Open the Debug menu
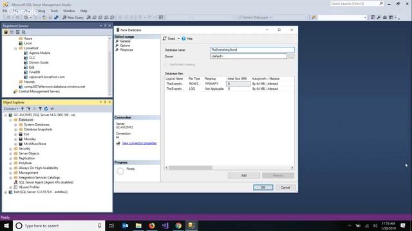 [40, 11]
